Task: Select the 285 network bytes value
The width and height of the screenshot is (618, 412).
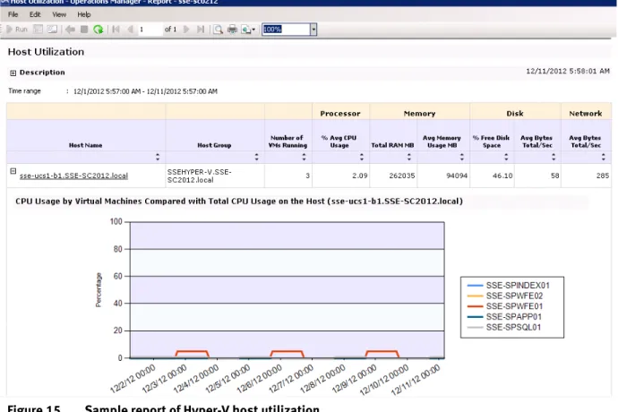Action: click(603, 176)
